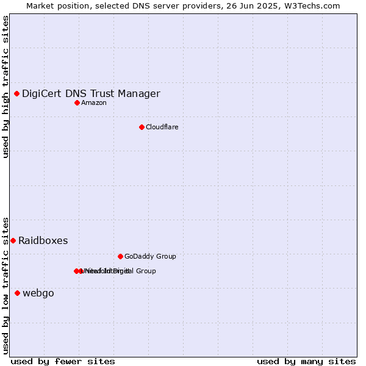366x366 pixels.
Task: Select the DigiCert DNS Trust Manager label
Action: click(x=91, y=94)
